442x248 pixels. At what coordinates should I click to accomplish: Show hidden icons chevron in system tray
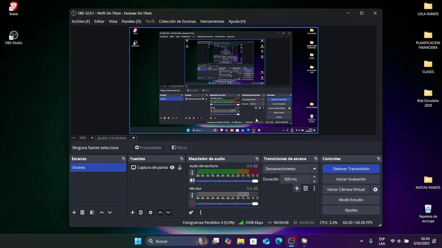pos(362,241)
